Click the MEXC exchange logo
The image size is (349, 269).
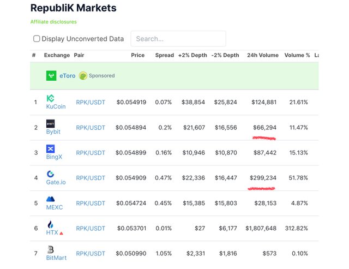[50, 199]
